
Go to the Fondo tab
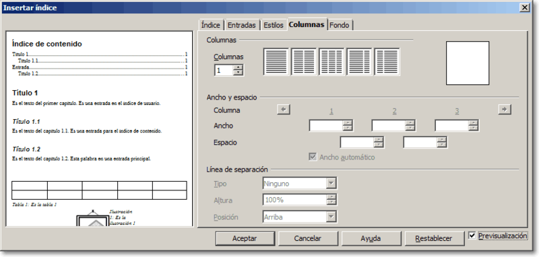coord(340,25)
